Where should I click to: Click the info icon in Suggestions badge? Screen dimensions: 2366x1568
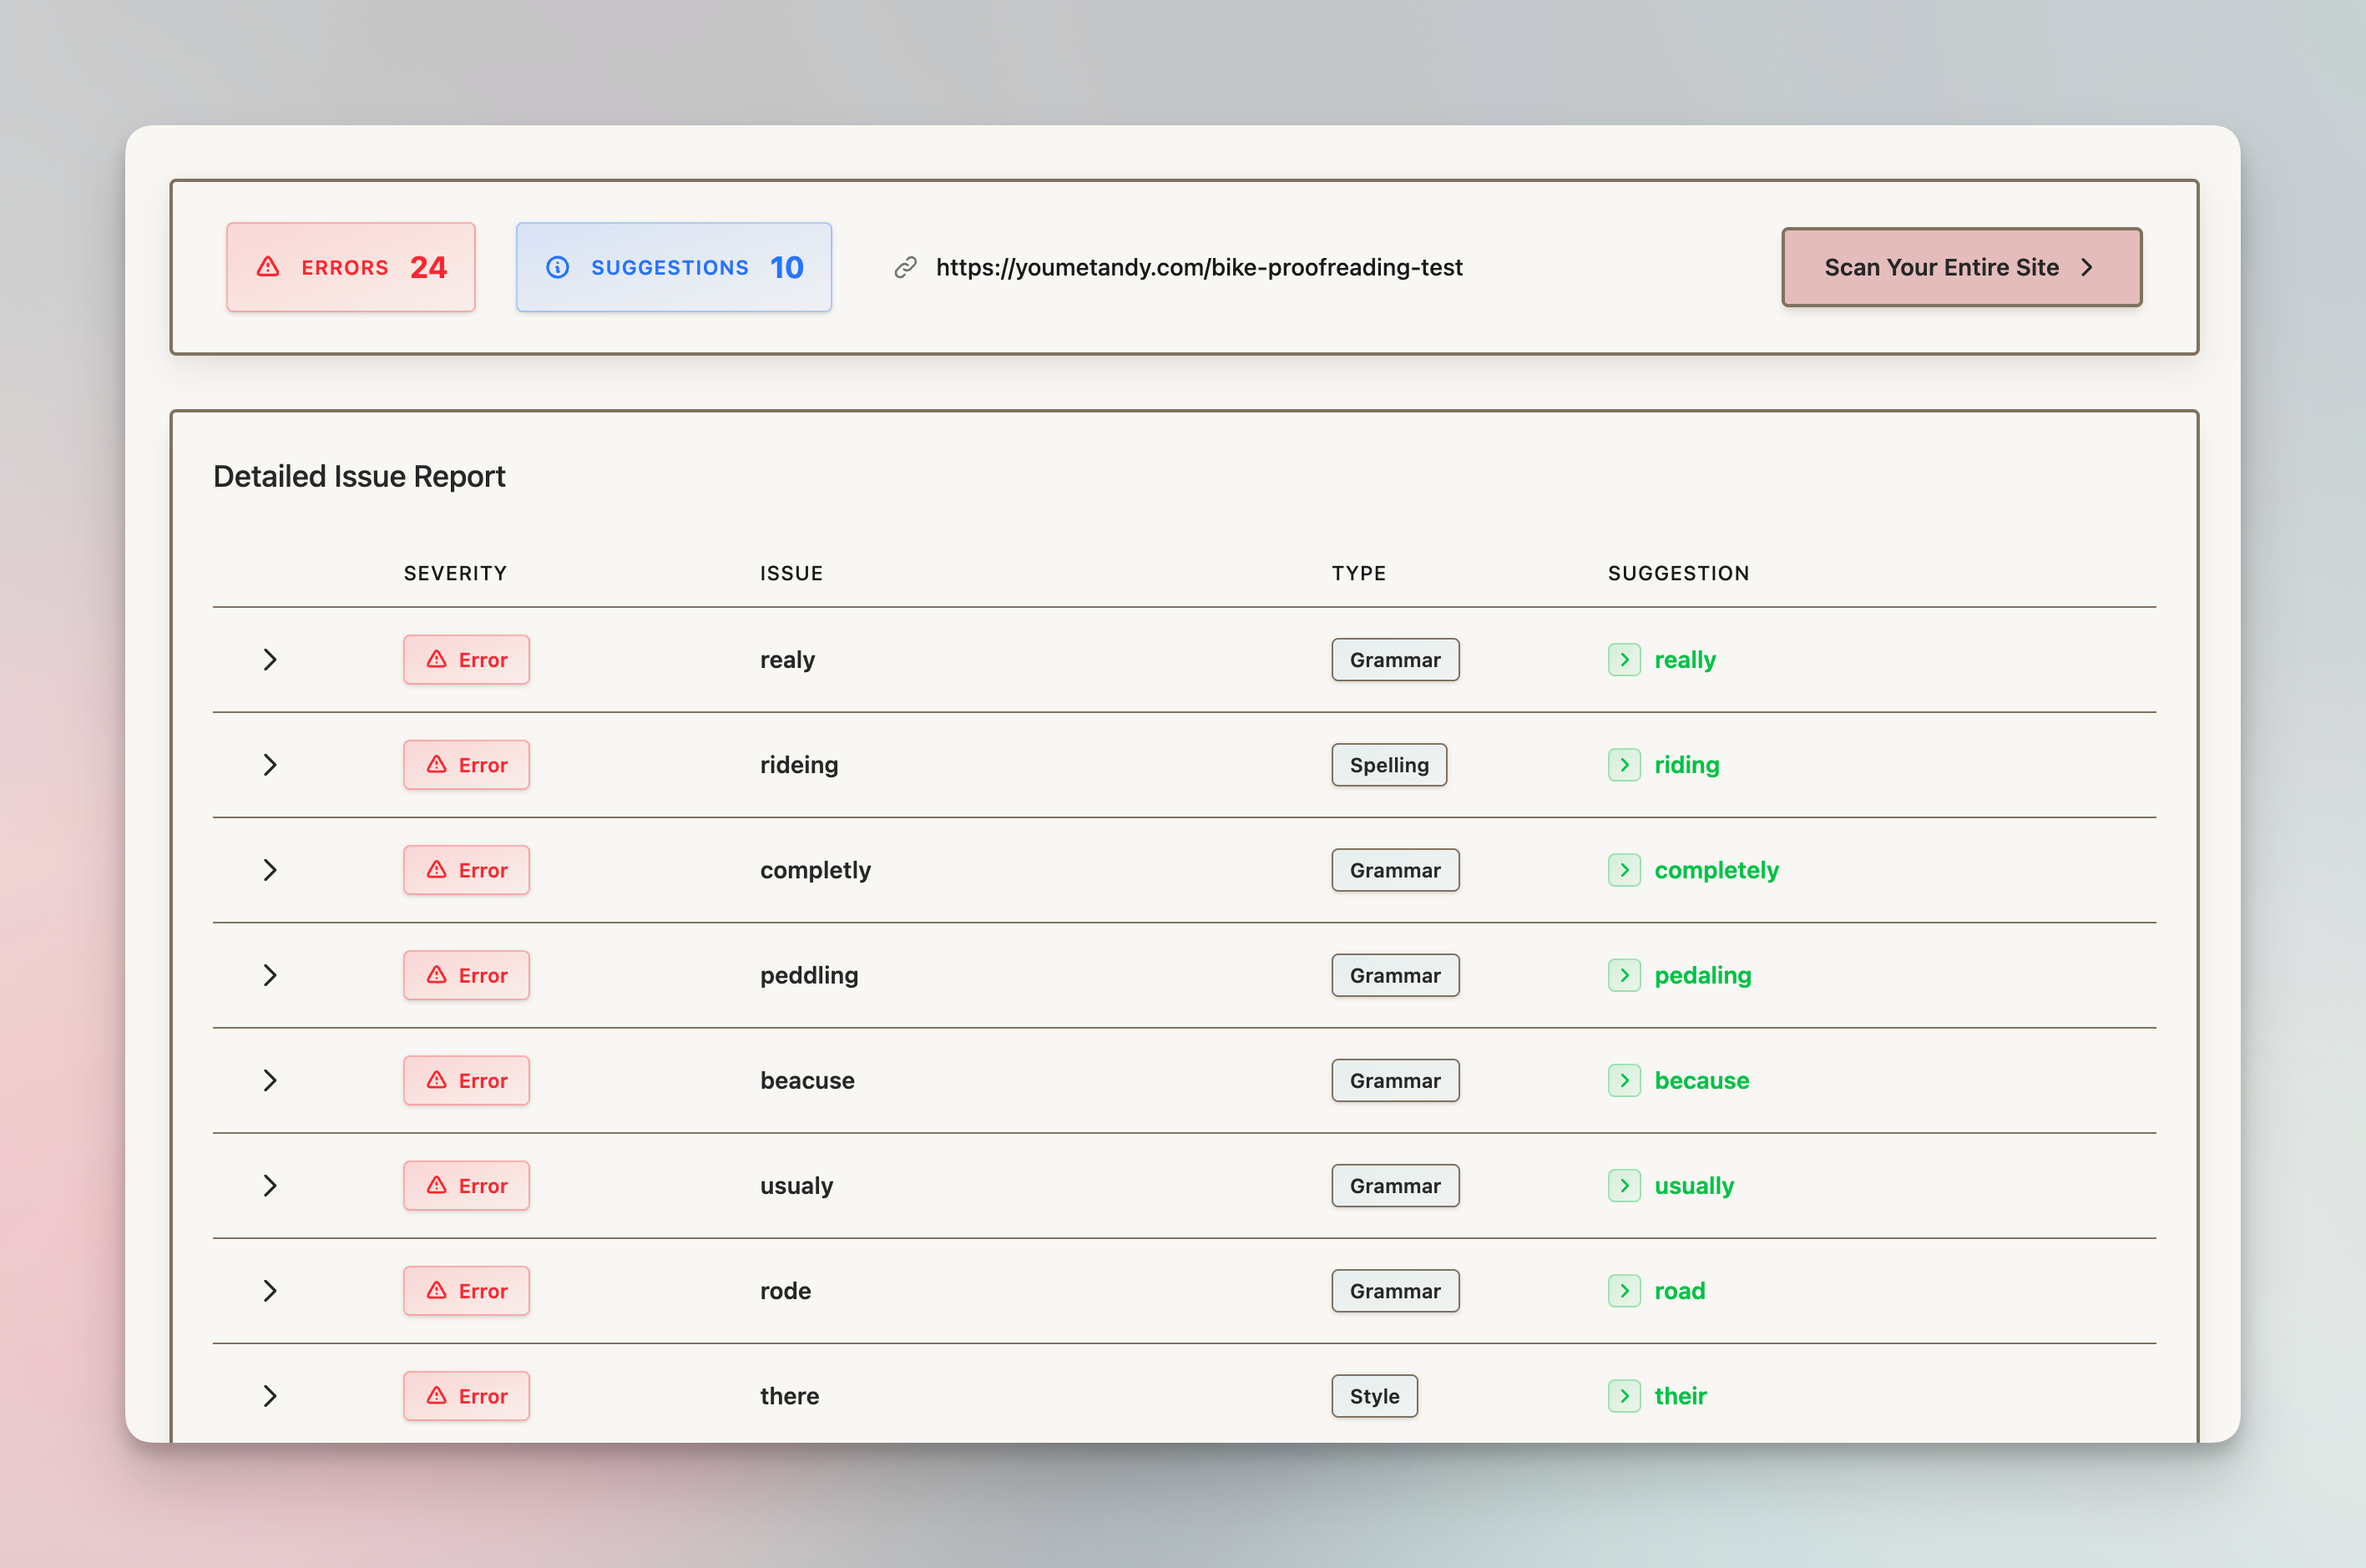[558, 267]
